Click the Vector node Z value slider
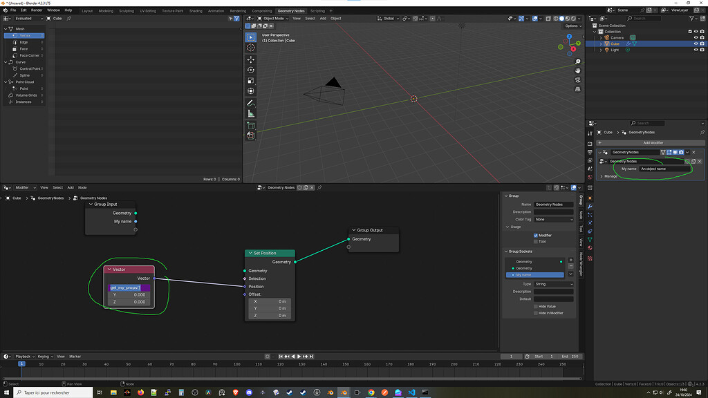708x398 pixels. (129, 302)
